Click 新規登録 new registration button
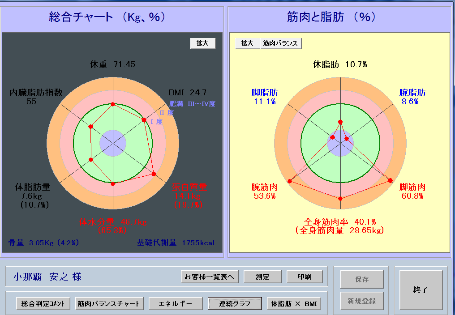 (362, 301)
